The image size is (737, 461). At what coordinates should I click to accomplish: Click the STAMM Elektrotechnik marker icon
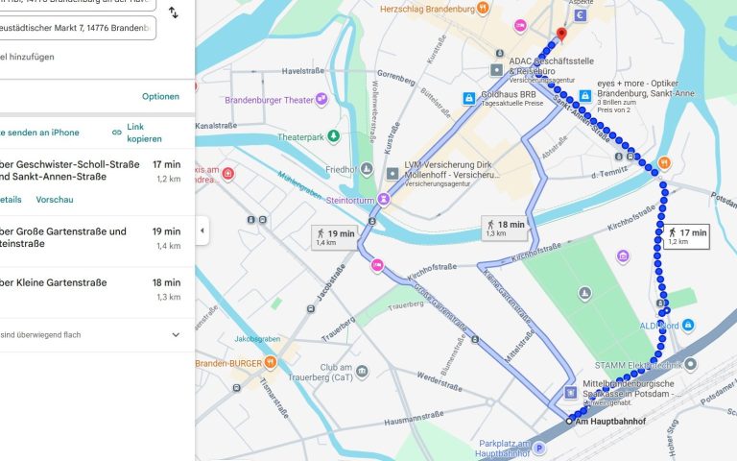pyautogui.click(x=691, y=364)
